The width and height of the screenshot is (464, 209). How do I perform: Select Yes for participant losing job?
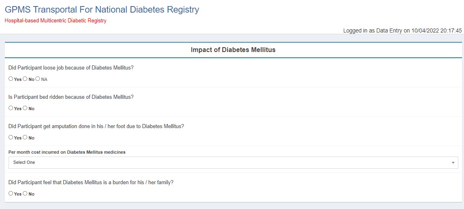(11, 79)
